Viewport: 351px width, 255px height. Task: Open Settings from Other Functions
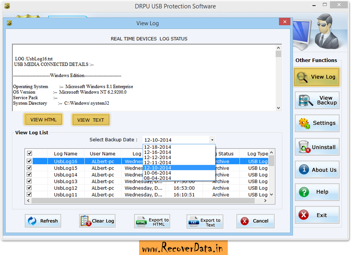(x=317, y=123)
